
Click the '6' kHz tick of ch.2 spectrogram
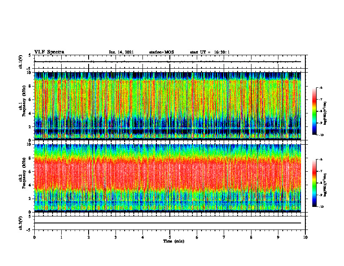(30, 172)
